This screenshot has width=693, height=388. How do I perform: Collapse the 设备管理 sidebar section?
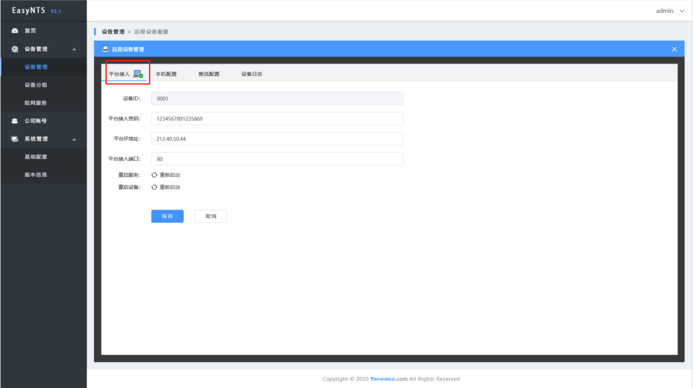point(74,50)
